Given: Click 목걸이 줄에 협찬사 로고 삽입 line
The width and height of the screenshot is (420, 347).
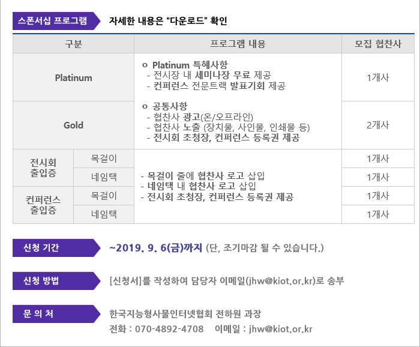Looking at the screenshot, I should pos(203,176).
